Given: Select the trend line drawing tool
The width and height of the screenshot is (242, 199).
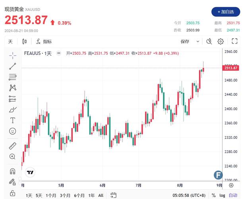Looking at the screenshot, I should [13, 66].
